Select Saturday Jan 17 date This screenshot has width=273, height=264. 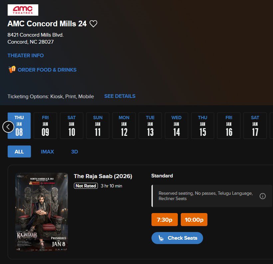[x=255, y=126]
